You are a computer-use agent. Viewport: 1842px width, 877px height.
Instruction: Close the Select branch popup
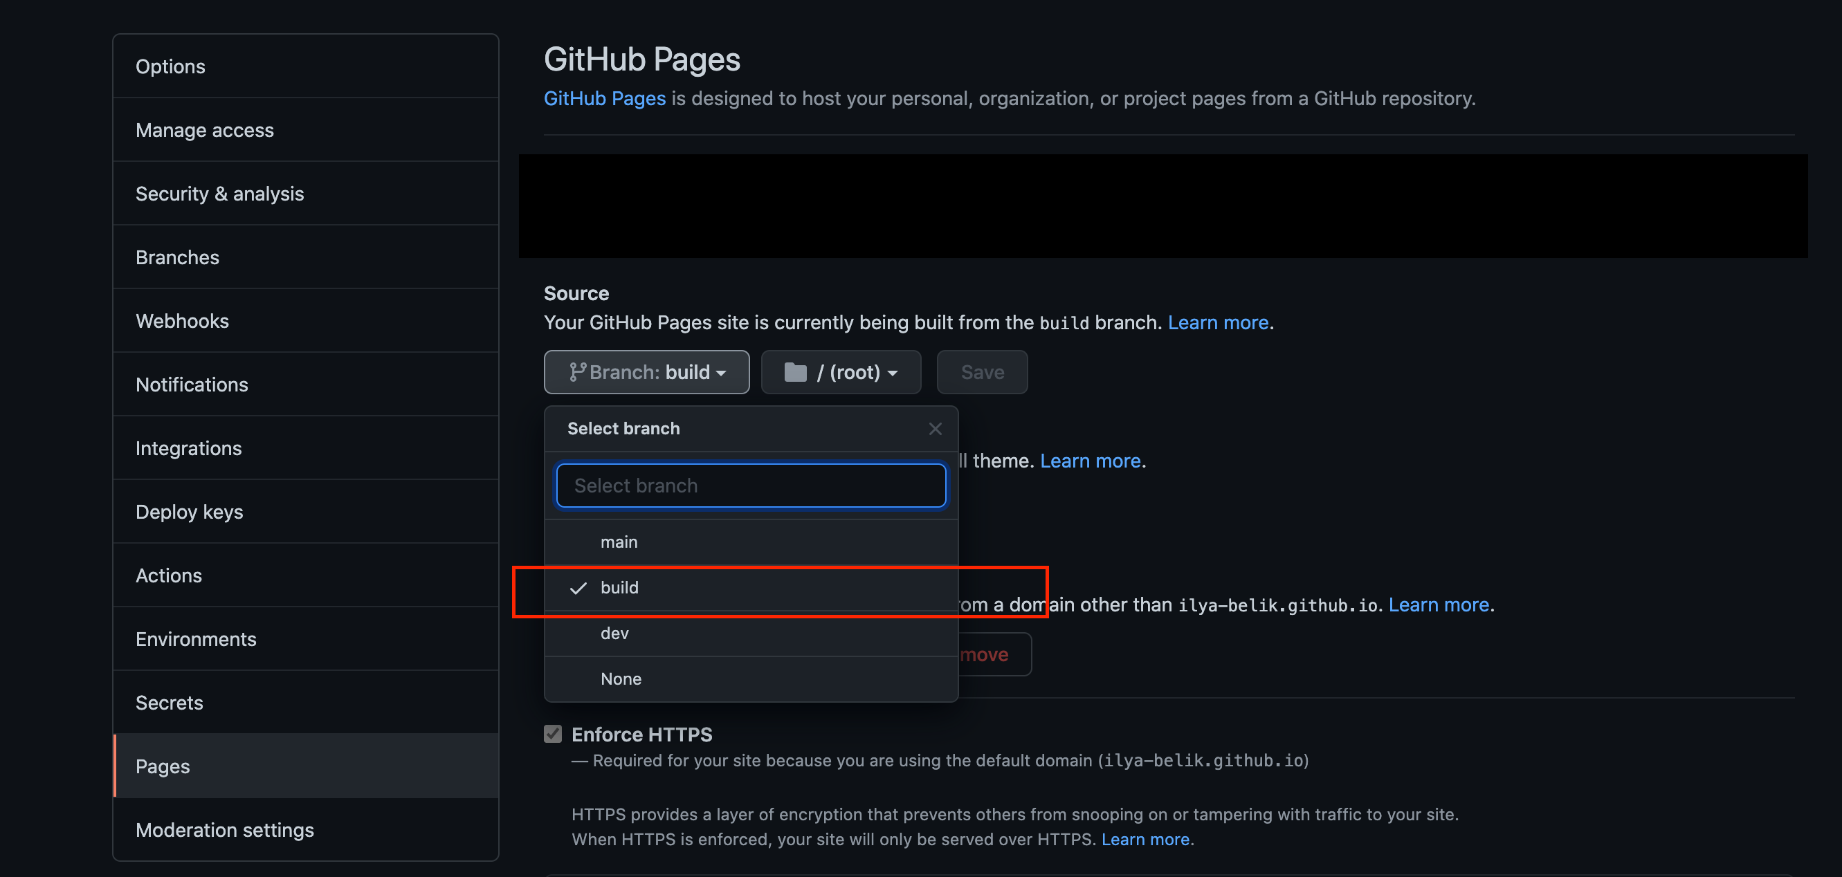(x=935, y=429)
